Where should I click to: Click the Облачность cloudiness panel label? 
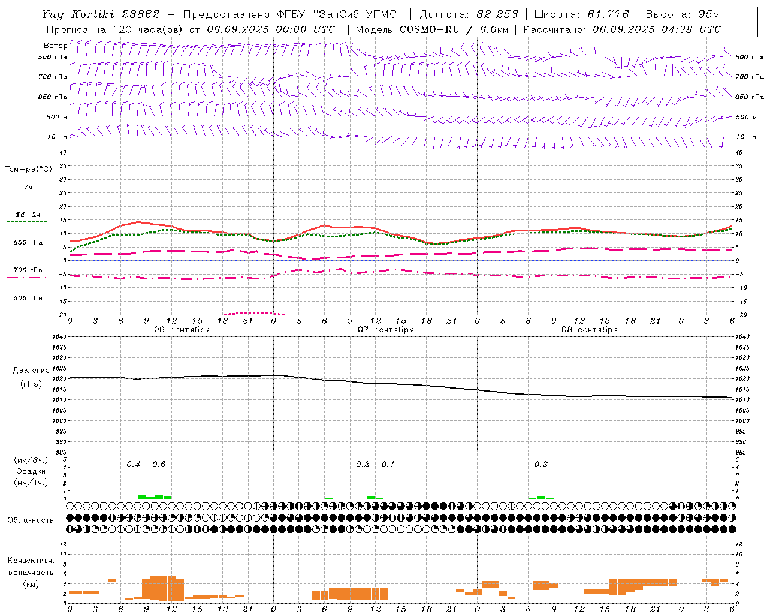coord(31,520)
